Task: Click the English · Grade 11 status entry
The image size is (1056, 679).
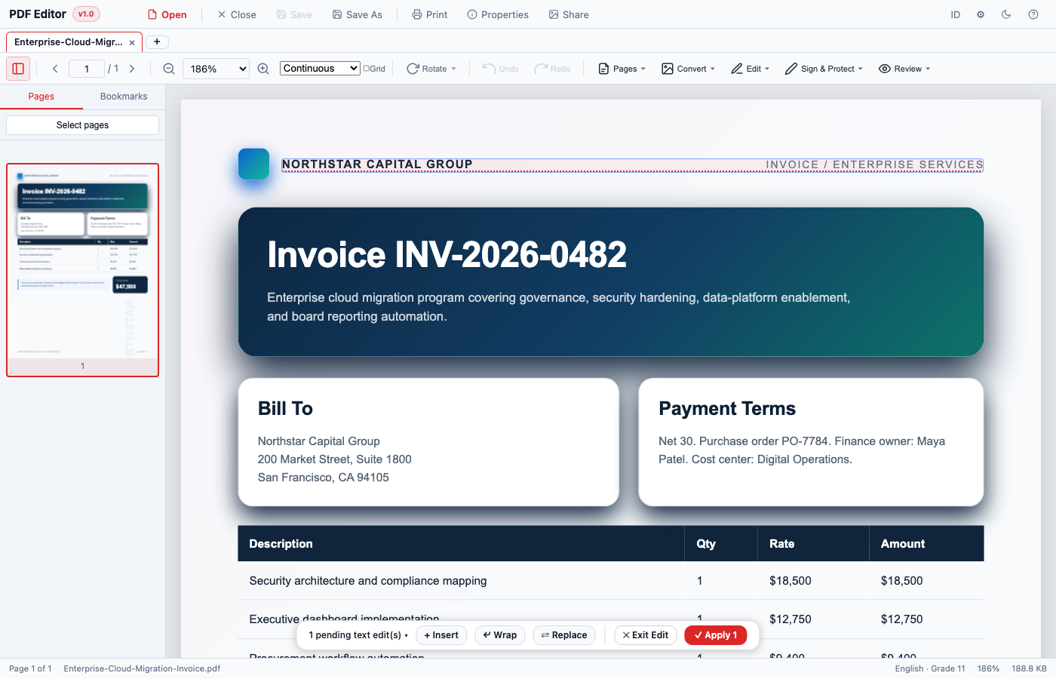Action: [x=930, y=668]
